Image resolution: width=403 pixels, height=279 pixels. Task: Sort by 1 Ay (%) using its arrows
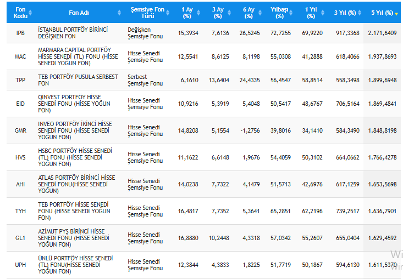(x=198, y=13)
